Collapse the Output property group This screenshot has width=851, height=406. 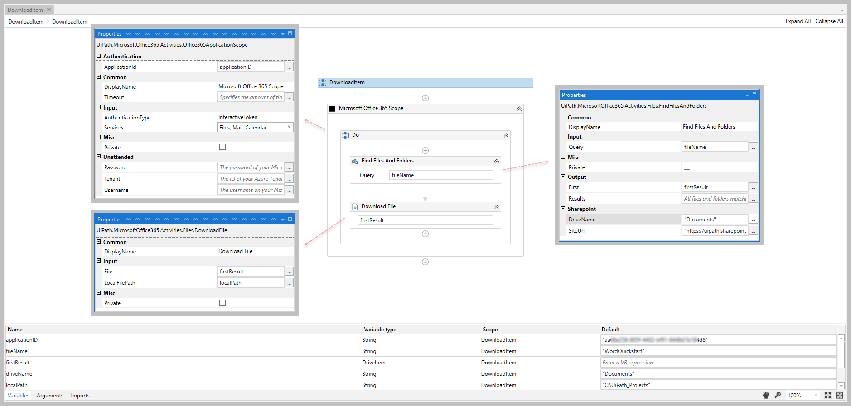click(563, 177)
